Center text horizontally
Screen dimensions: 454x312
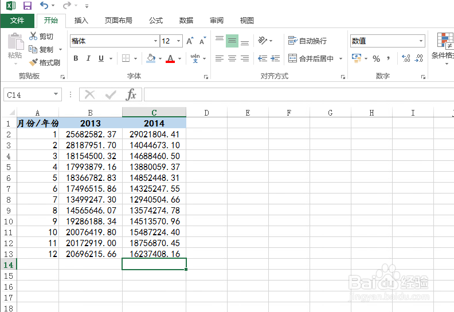pyautogui.click(x=232, y=58)
